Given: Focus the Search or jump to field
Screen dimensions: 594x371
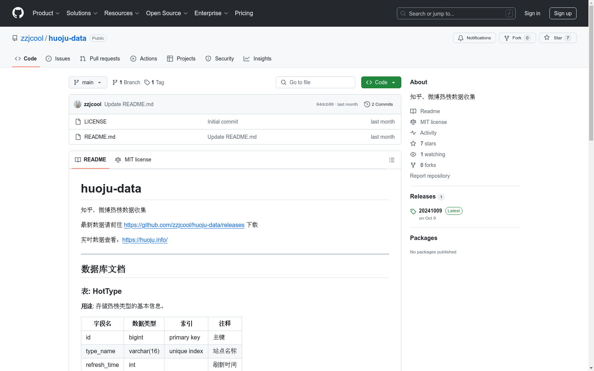Looking at the screenshot, I should point(456,13).
